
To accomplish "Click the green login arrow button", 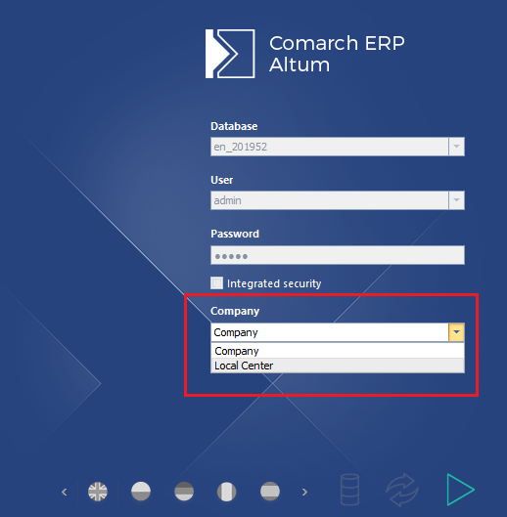I will [460, 490].
